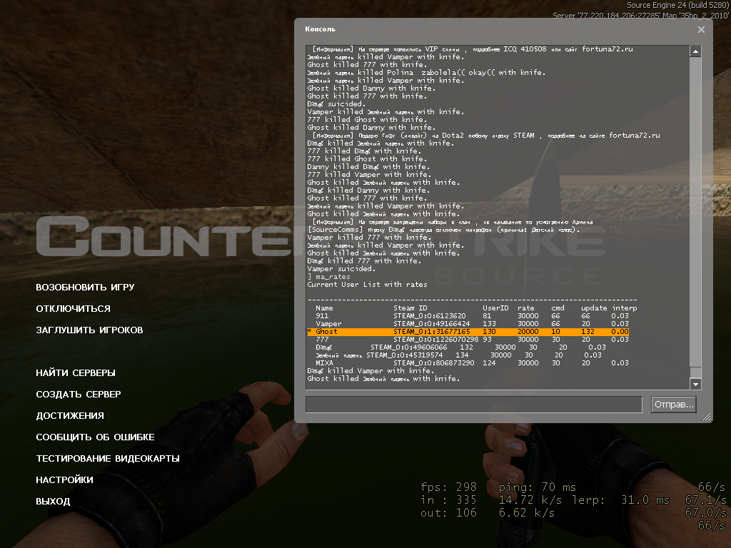Screen dimensions: 731x548
Task: Click ВЫХОД to quit game
Action: point(53,502)
